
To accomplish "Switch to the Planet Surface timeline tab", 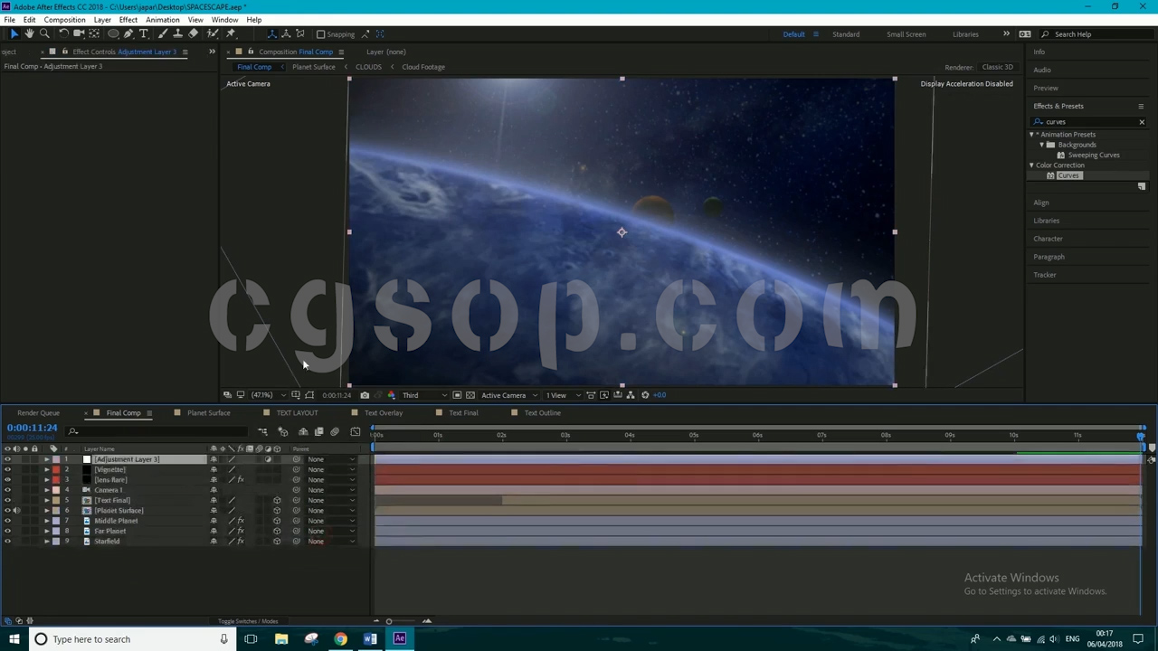I will (209, 413).
